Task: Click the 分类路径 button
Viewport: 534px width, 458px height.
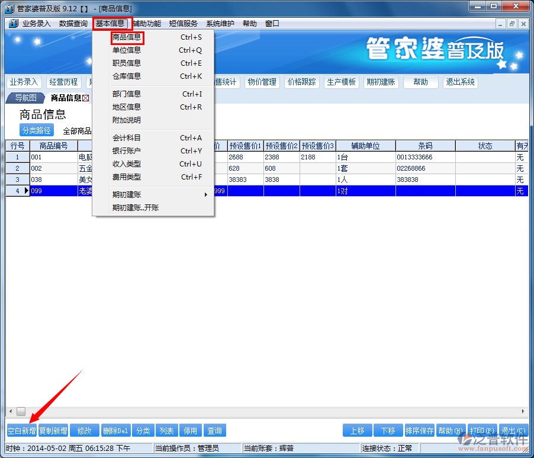Action: (x=37, y=130)
